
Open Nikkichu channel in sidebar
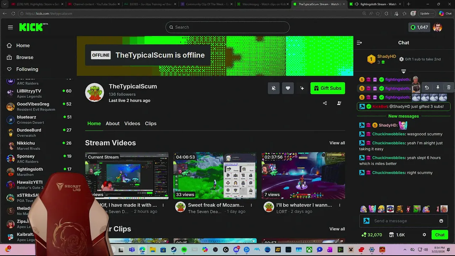click(x=38, y=146)
